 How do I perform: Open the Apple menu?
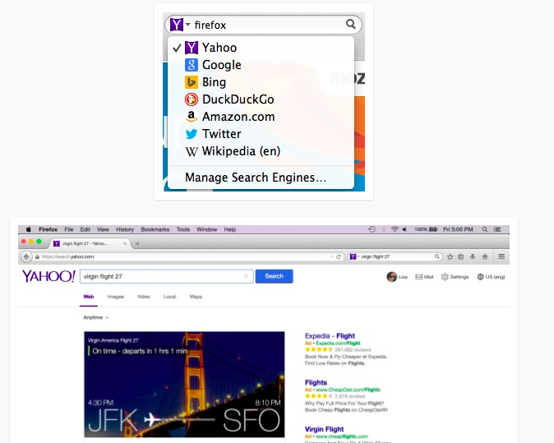[x=29, y=229]
